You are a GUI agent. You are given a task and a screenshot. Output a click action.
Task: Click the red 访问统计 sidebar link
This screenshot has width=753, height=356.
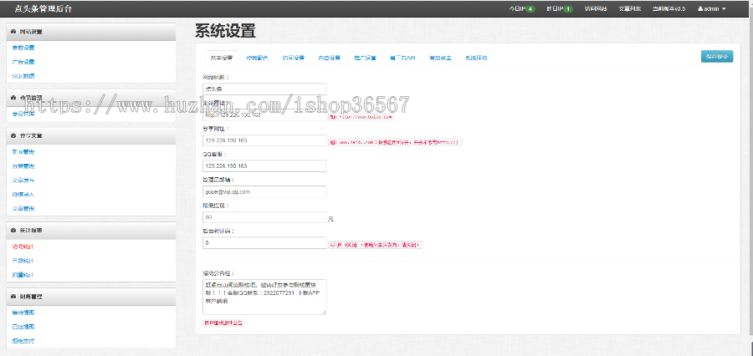[23, 246]
